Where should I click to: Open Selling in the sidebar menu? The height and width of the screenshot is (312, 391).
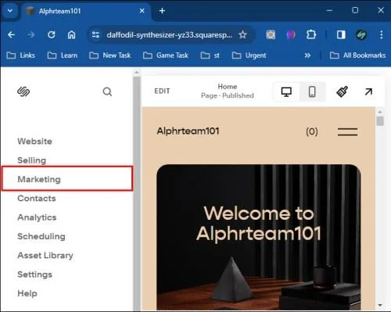click(x=32, y=160)
